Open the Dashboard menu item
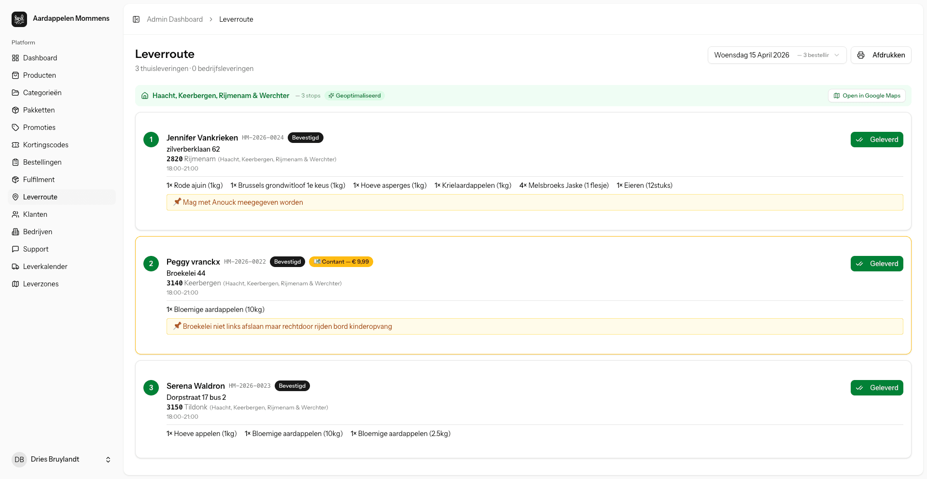The image size is (927, 479). [x=62, y=58]
